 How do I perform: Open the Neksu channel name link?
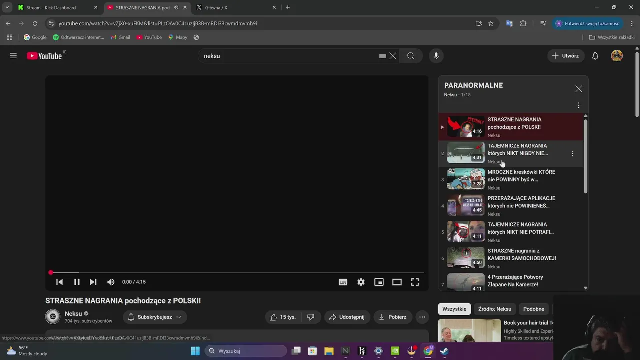pyautogui.click(x=73, y=314)
